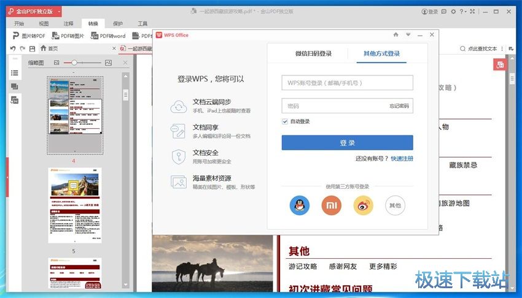Screen dimensions: 522x298
Task: Click the fullscreen expand icon in title bar
Action: pos(472,12)
